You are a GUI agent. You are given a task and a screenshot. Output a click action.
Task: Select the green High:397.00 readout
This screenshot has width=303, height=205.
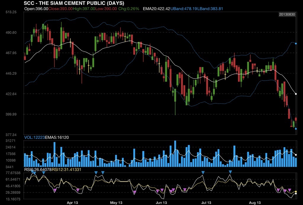[84, 9]
